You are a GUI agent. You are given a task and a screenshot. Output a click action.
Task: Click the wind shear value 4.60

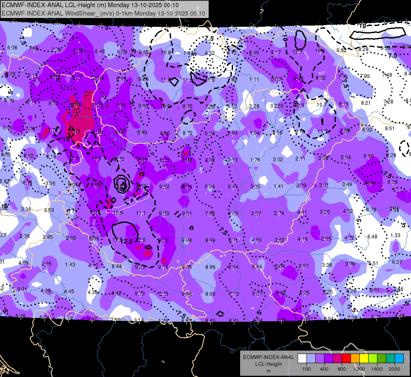257,240
